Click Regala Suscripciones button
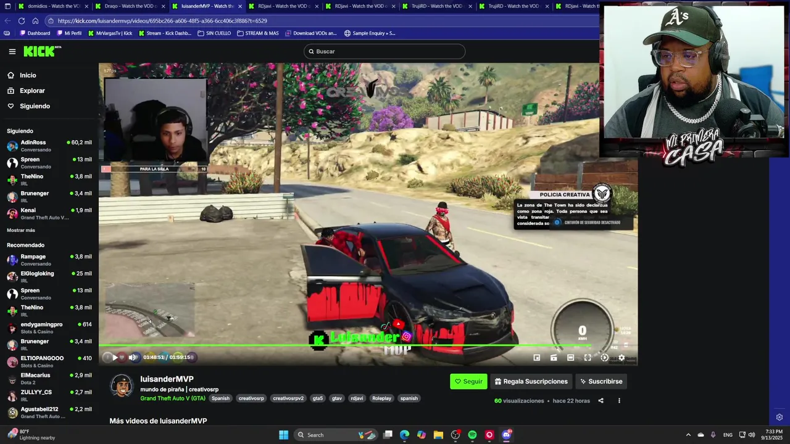The width and height of the screenshot is (790, 444). coord(531,381)
